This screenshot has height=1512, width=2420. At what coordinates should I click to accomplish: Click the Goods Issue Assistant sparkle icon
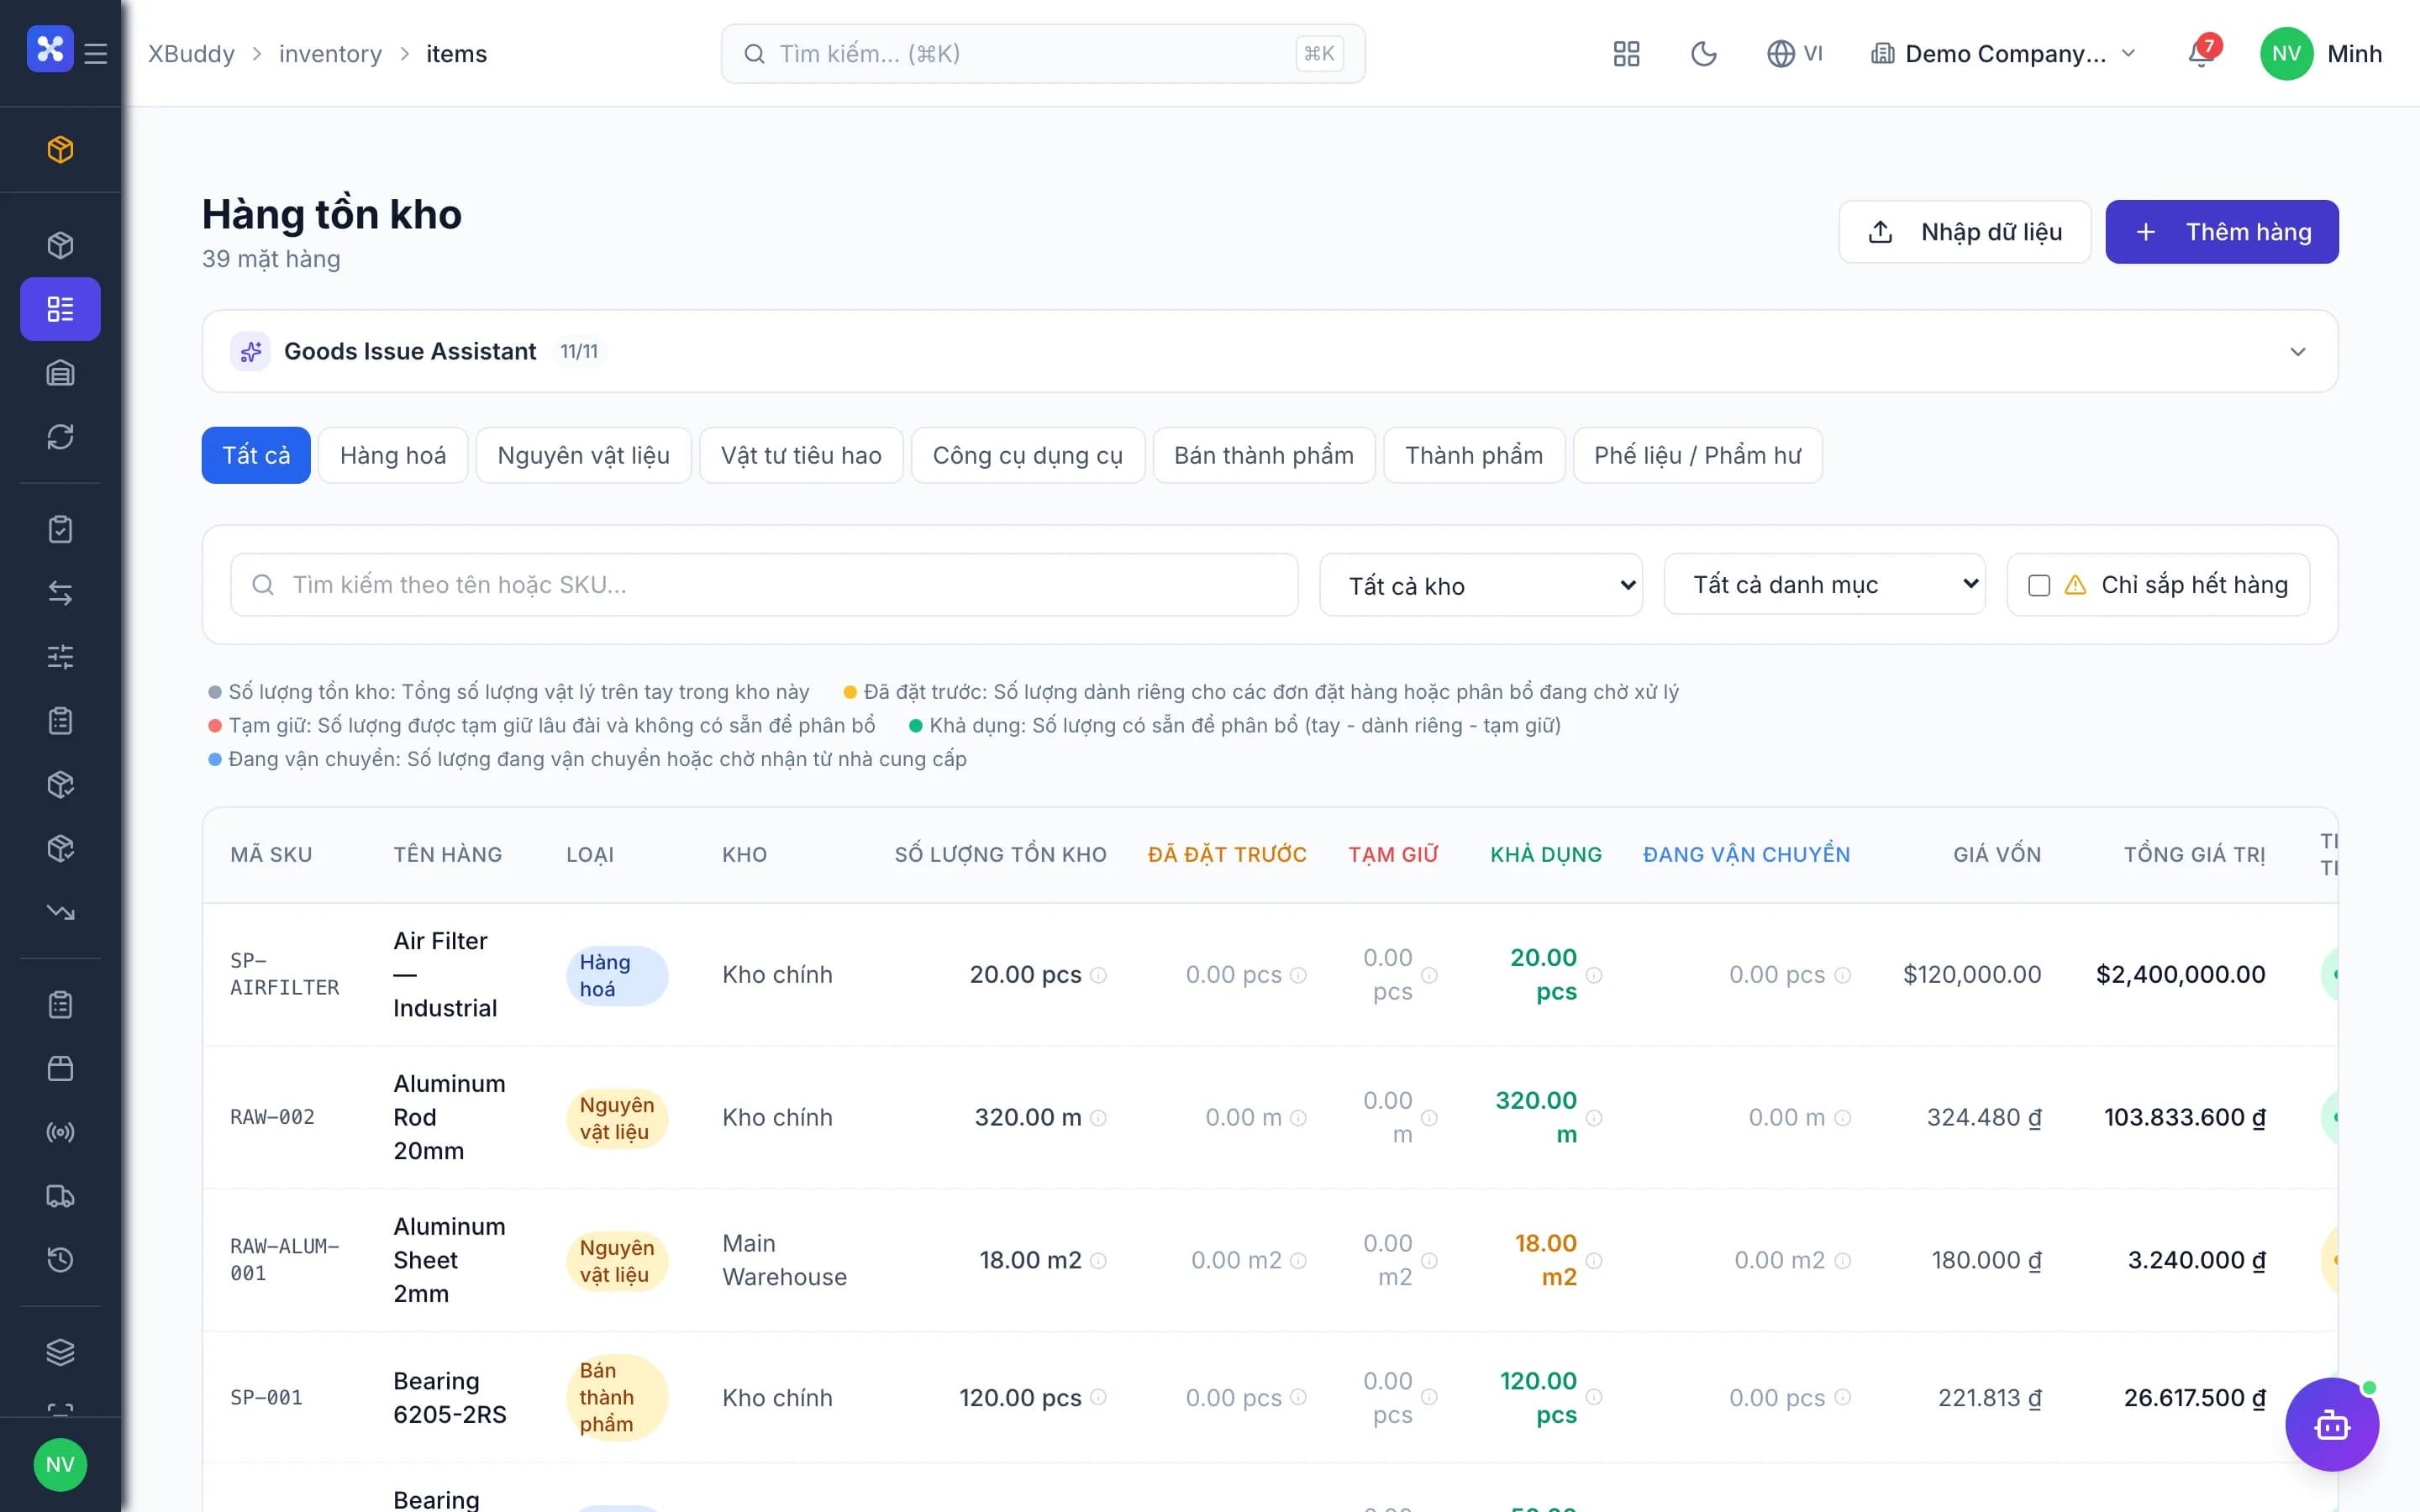(x=251, y=351)
